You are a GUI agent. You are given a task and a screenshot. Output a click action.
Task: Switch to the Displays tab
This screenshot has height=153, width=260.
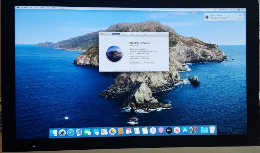[124, 34]
